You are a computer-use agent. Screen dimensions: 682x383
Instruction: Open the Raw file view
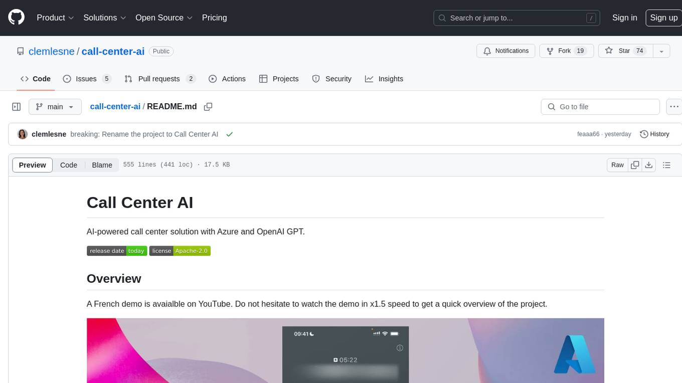617,165
